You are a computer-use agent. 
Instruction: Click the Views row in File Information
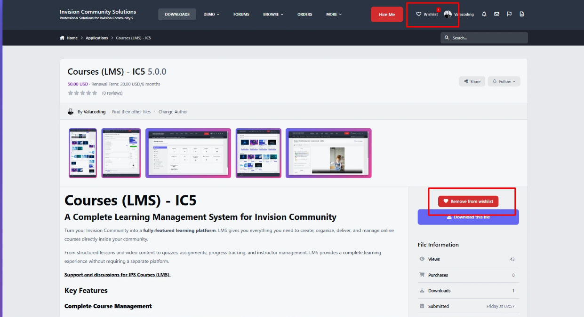pyautogui.click(x=468, y=259)
